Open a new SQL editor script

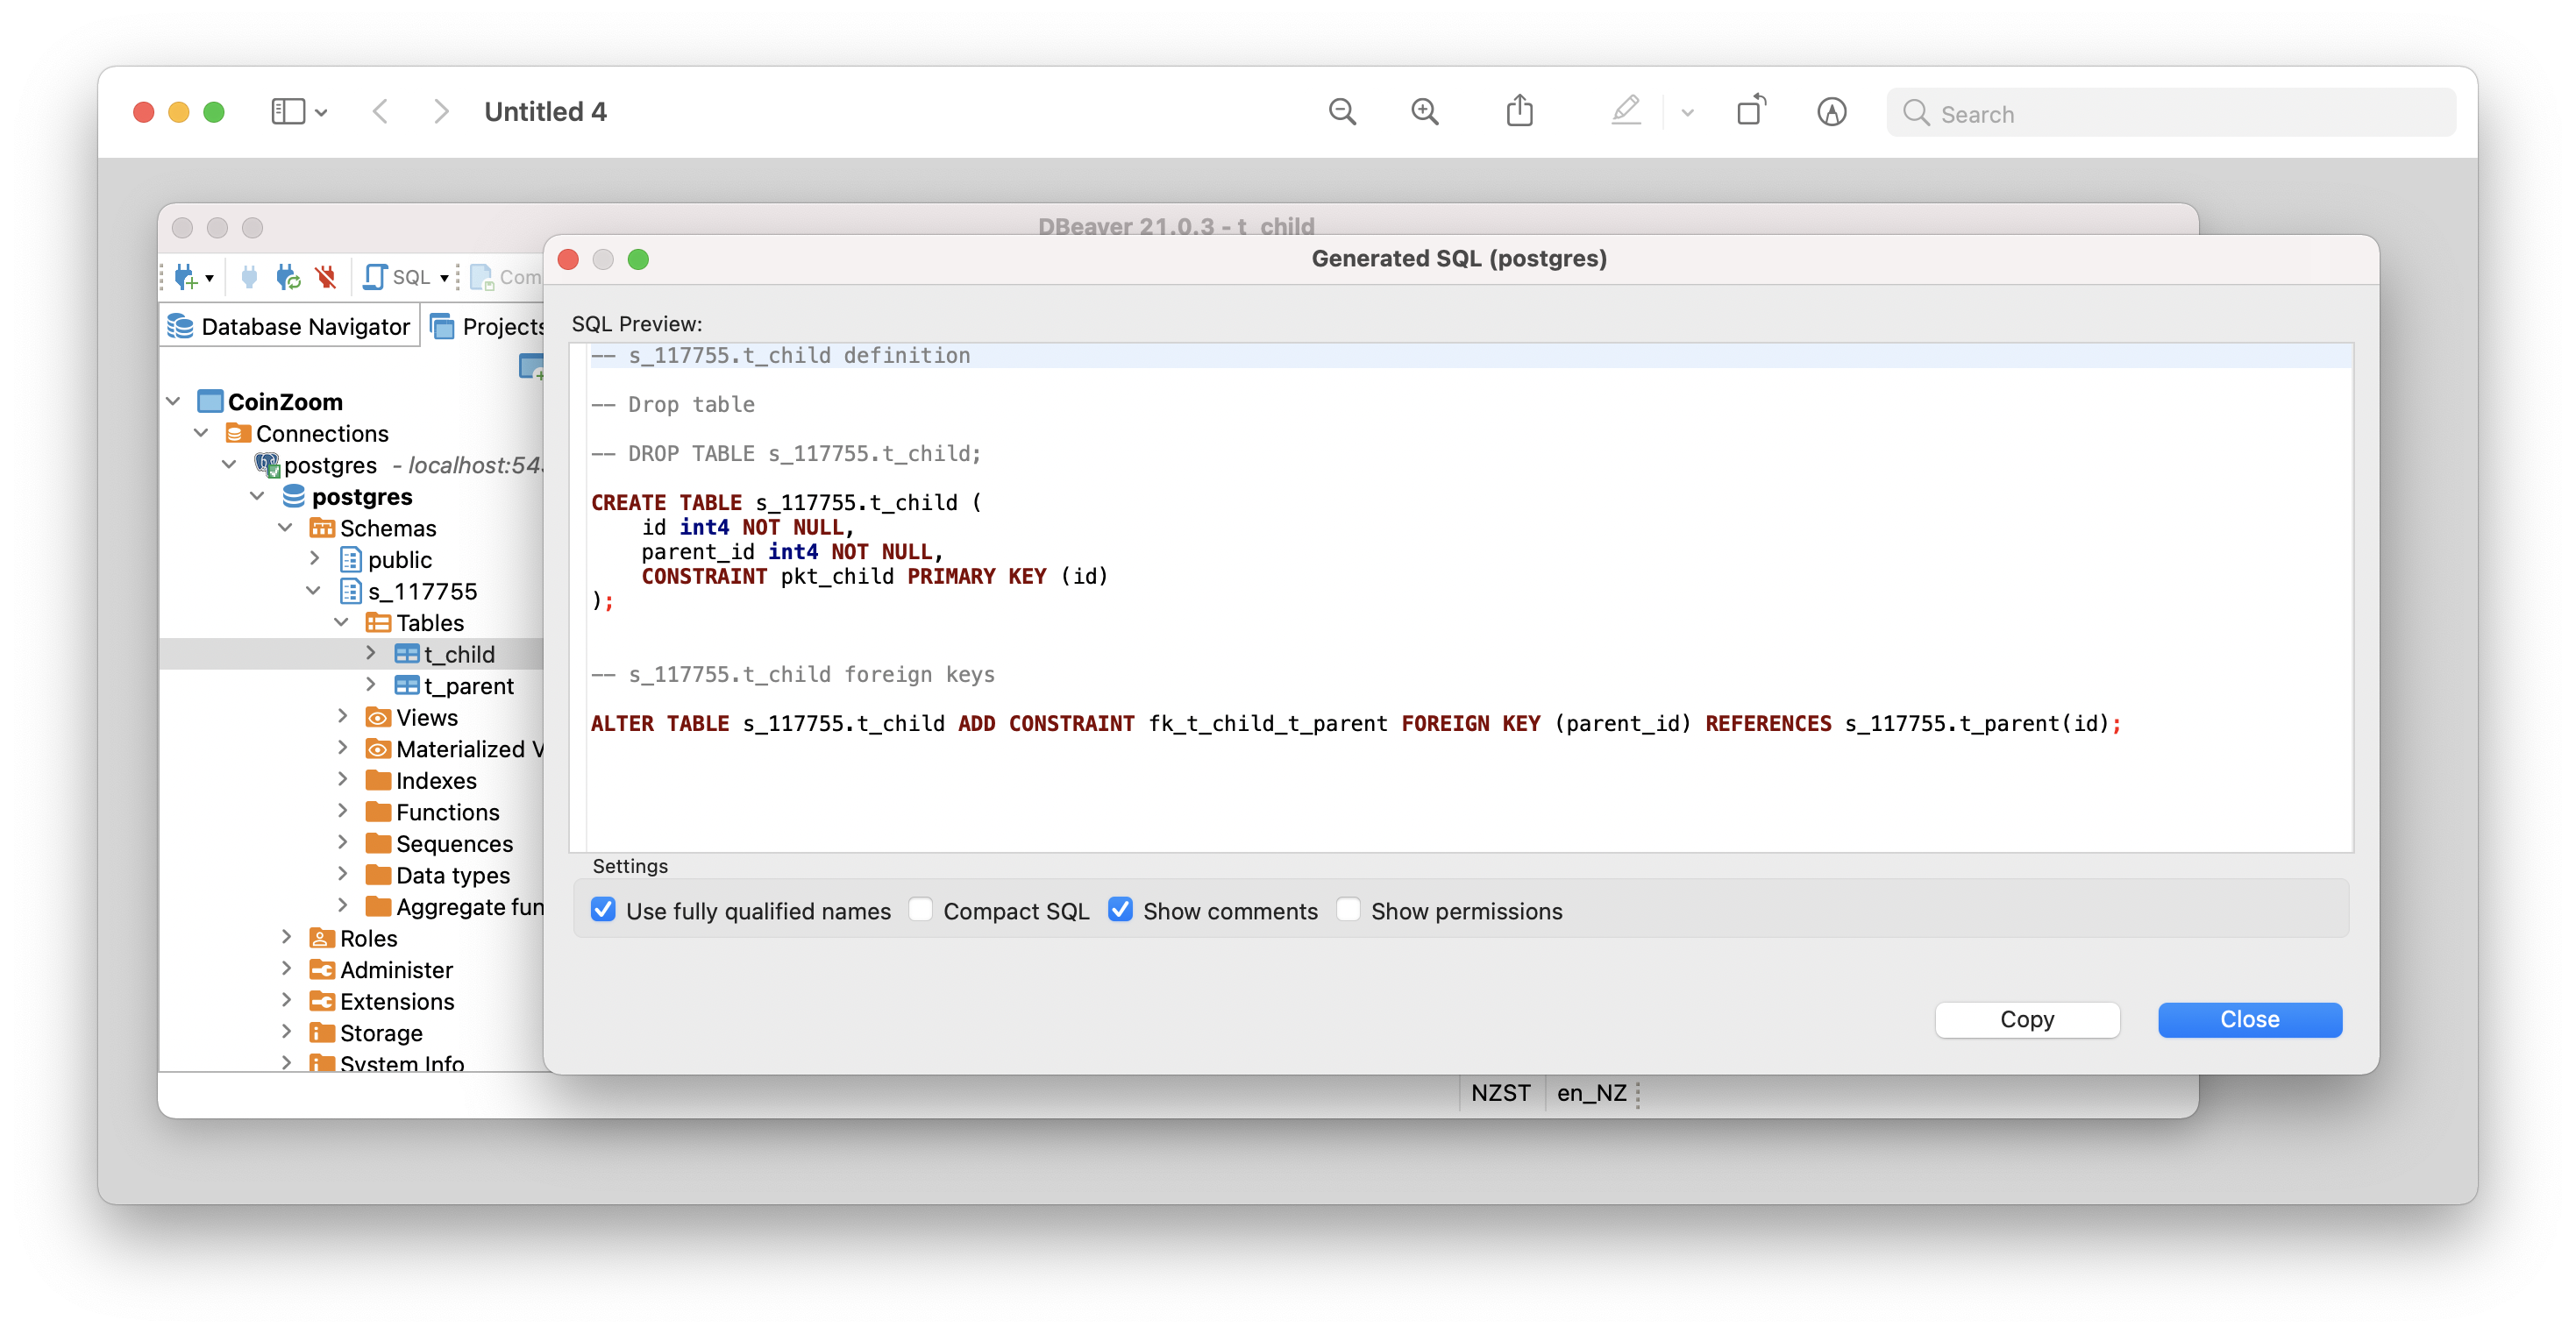point(397,277)
